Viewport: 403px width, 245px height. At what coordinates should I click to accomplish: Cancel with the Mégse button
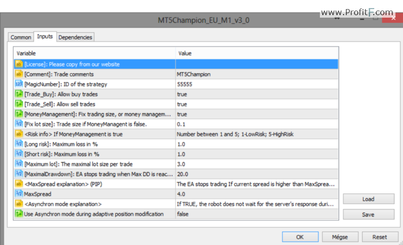(340, 237)
